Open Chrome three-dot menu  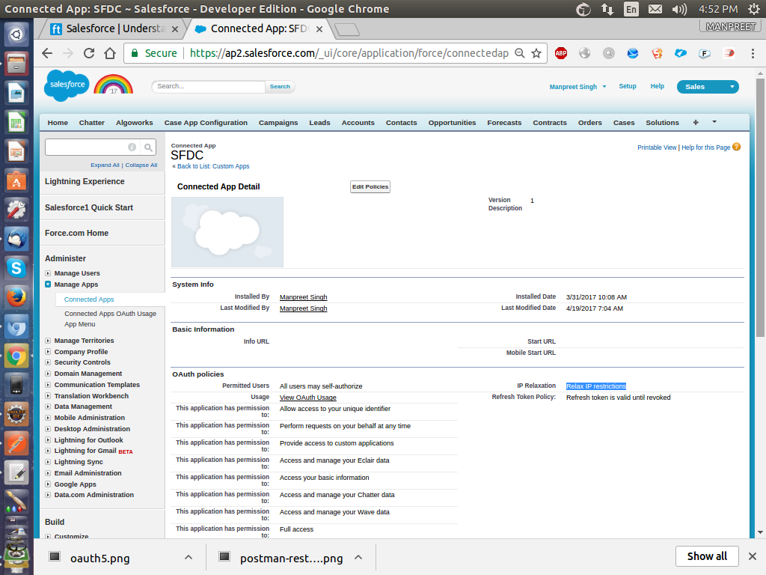753,53
